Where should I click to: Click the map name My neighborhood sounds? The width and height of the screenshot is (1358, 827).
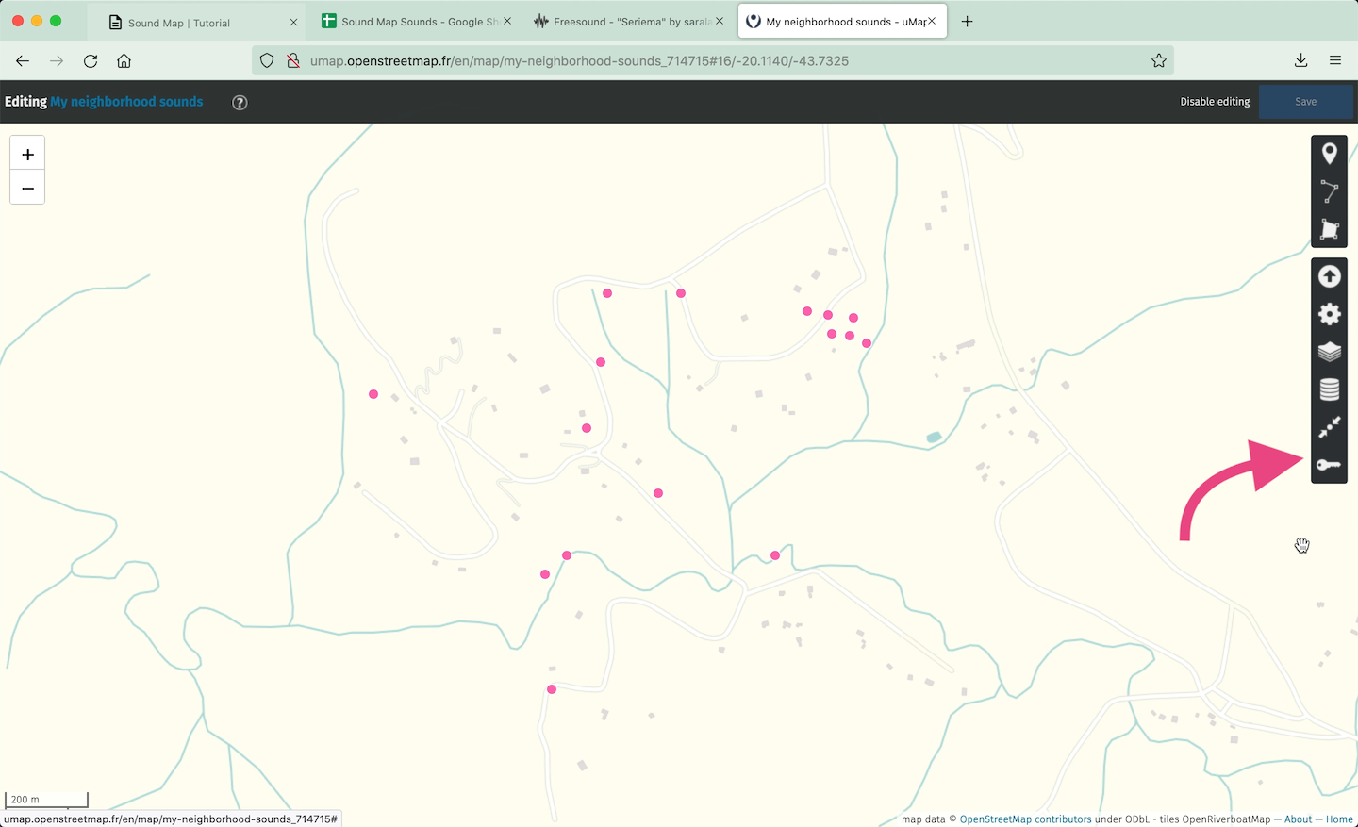pos(126,102)
